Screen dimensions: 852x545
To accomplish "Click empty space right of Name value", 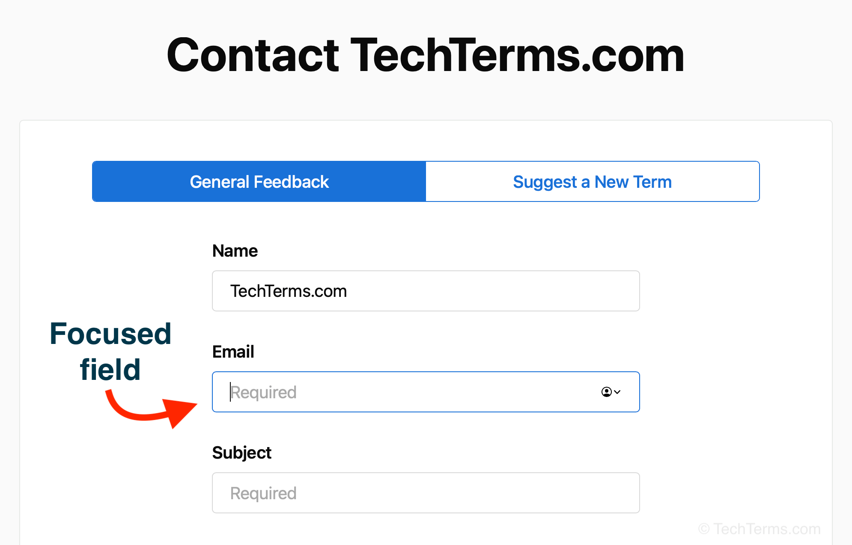I will click(x=492, y=291).
